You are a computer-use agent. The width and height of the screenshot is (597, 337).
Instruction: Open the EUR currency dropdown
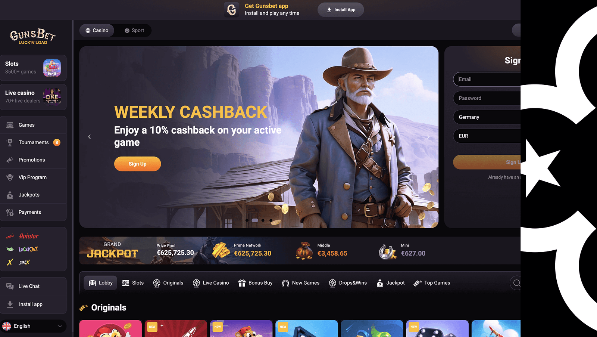[x=487, y=136]
